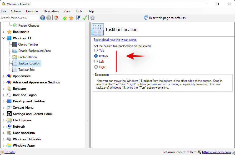Screen dimensions: 235x155
Task: Click the create shortcut toolbar icon
Action: [x=78, y=18]
